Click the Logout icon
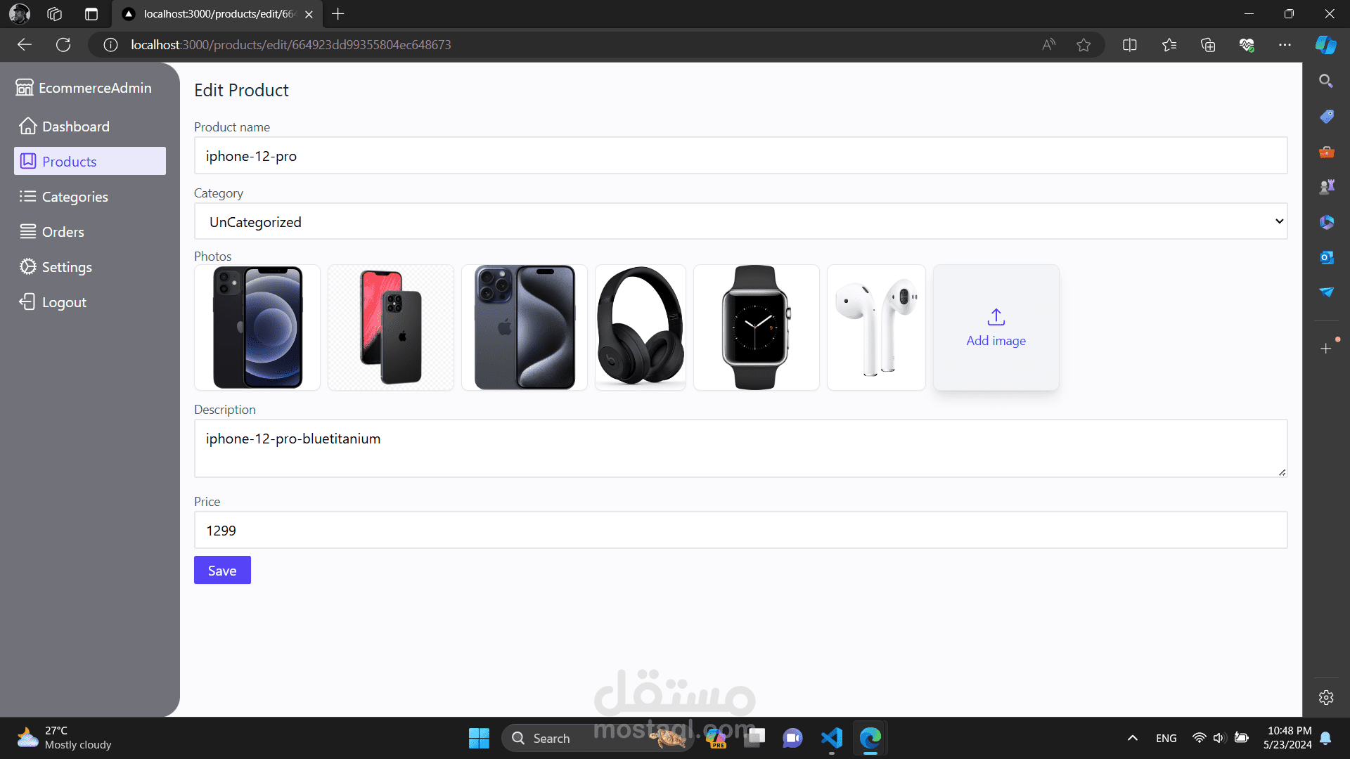The image size is (1350, 759). 27,301
